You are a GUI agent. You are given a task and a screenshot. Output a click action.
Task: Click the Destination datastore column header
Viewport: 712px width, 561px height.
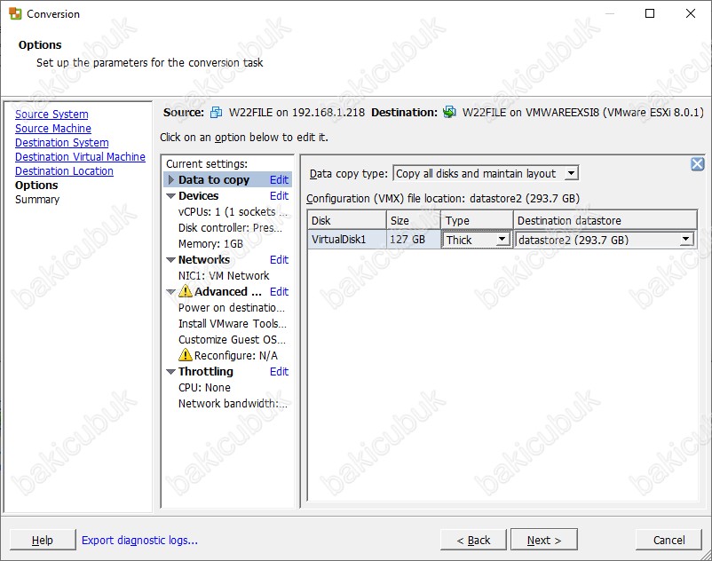(605, 220)
